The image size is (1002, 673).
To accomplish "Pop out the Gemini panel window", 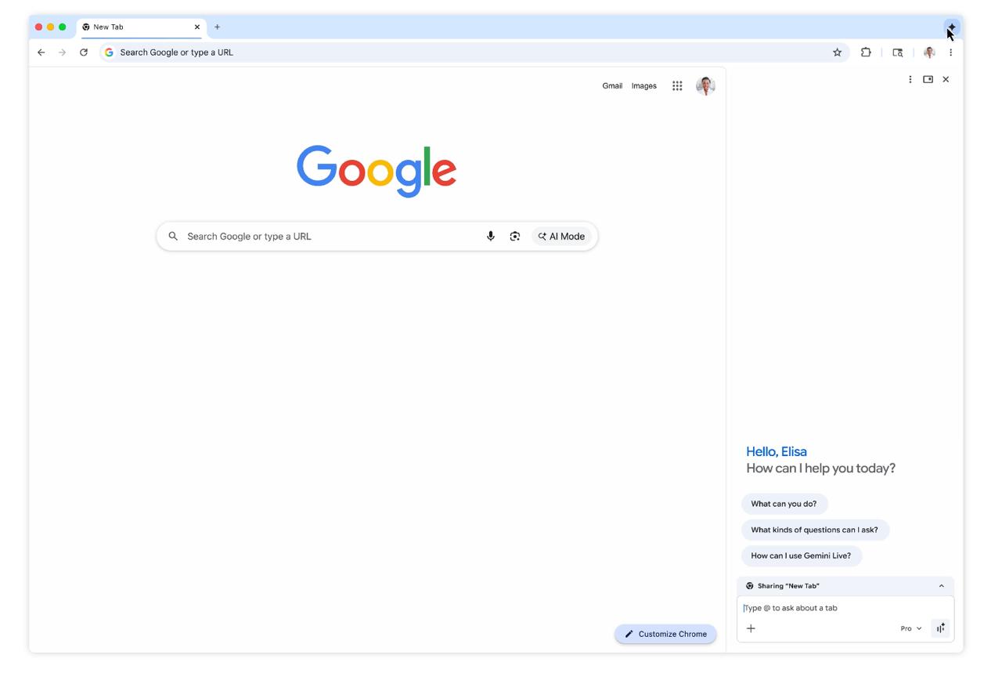I will pyautogui.click(x=928, y=79).
